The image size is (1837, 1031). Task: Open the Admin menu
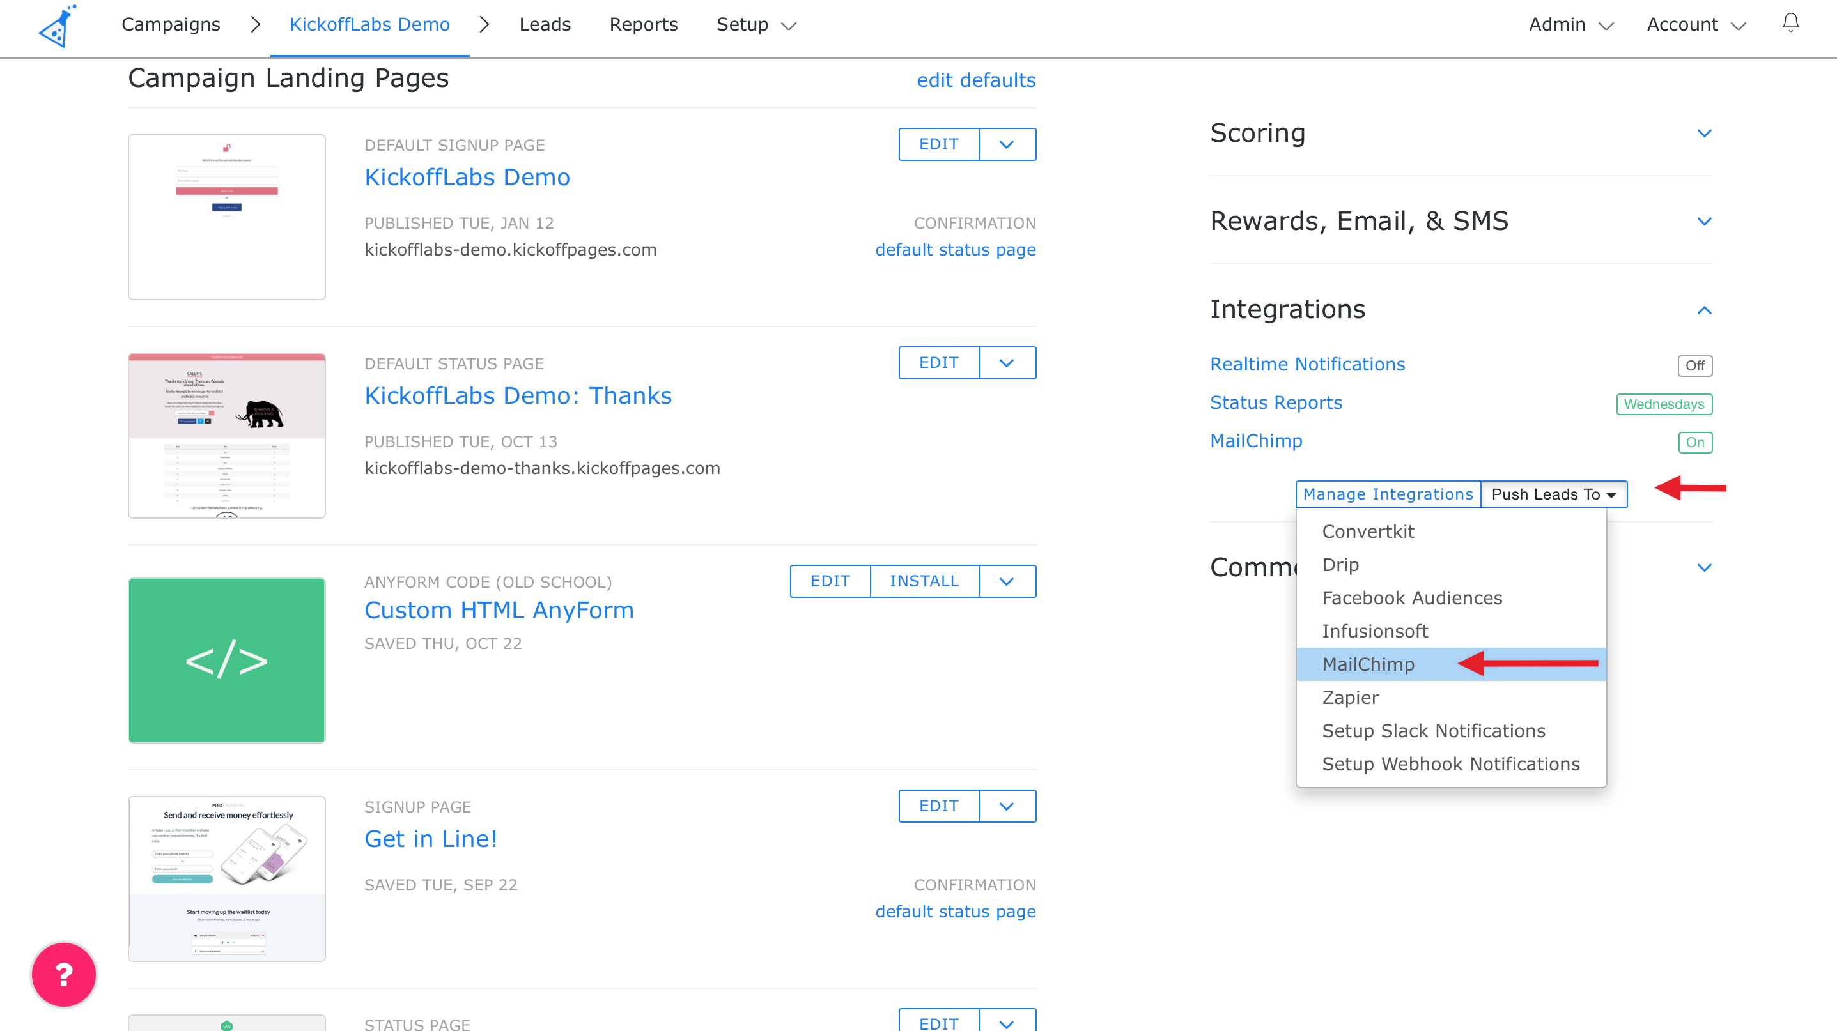(x=1571, y=24)
